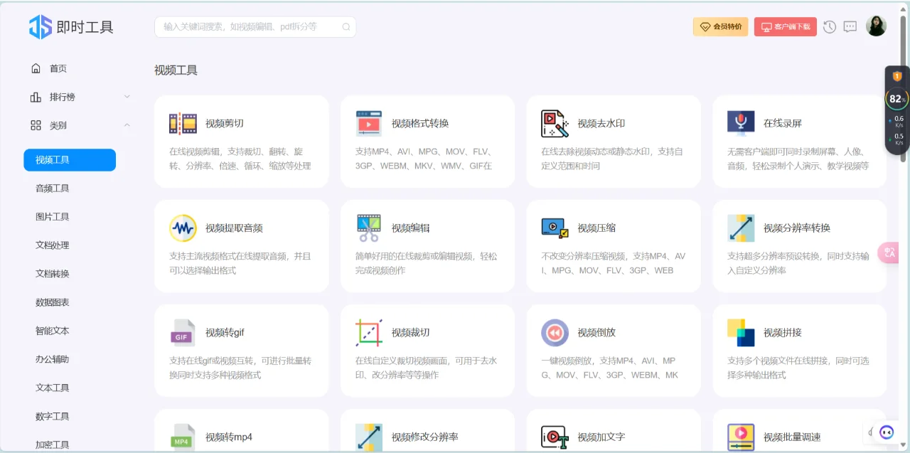Open the messages chat bubble icon
Image resolution: width=910 pixels, height=453 pixels.
click(850, 27)
